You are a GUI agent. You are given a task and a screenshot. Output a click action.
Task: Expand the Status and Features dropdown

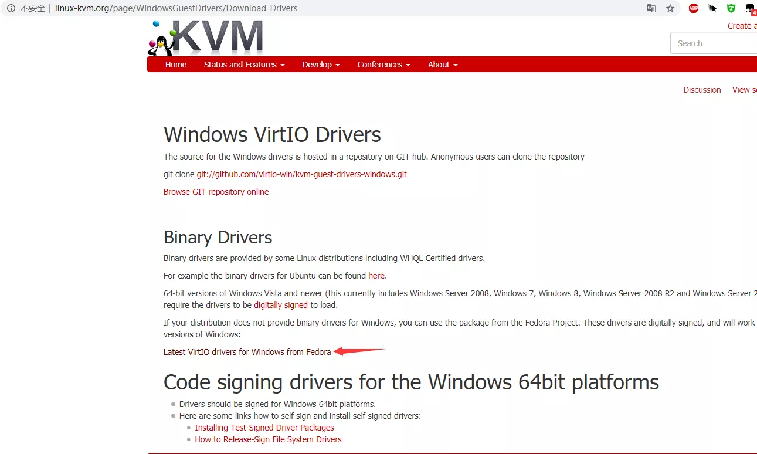[244, 65]
